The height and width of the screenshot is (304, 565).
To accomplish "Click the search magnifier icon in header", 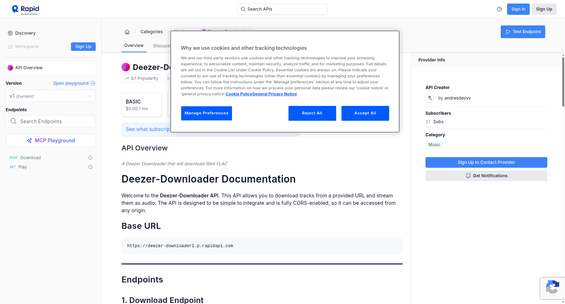I will [243, 9].
